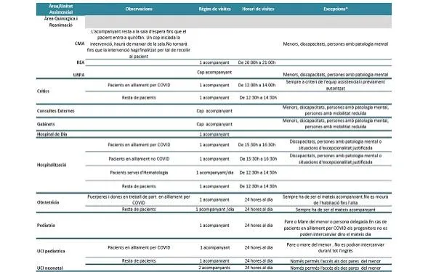Click the 'Horari de visites' column header

[258, 9]
